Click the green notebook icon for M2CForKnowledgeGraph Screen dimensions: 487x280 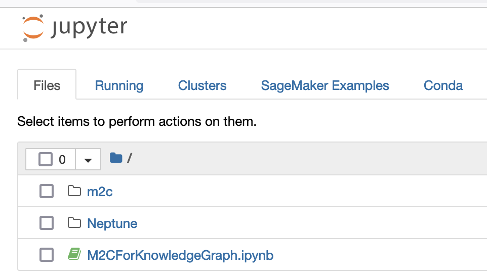74,254
